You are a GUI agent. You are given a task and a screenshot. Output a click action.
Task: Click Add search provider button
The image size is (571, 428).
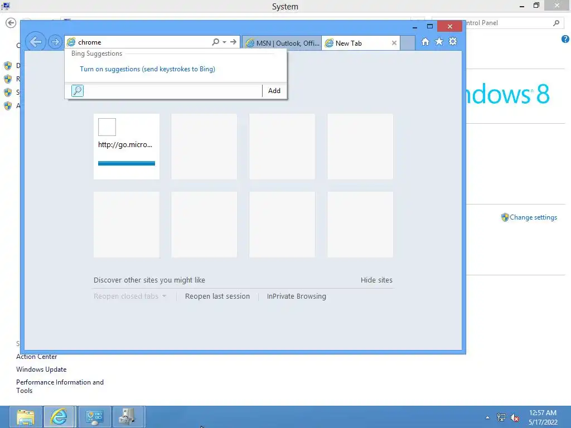pyautogui.click(x=274, y=91)
